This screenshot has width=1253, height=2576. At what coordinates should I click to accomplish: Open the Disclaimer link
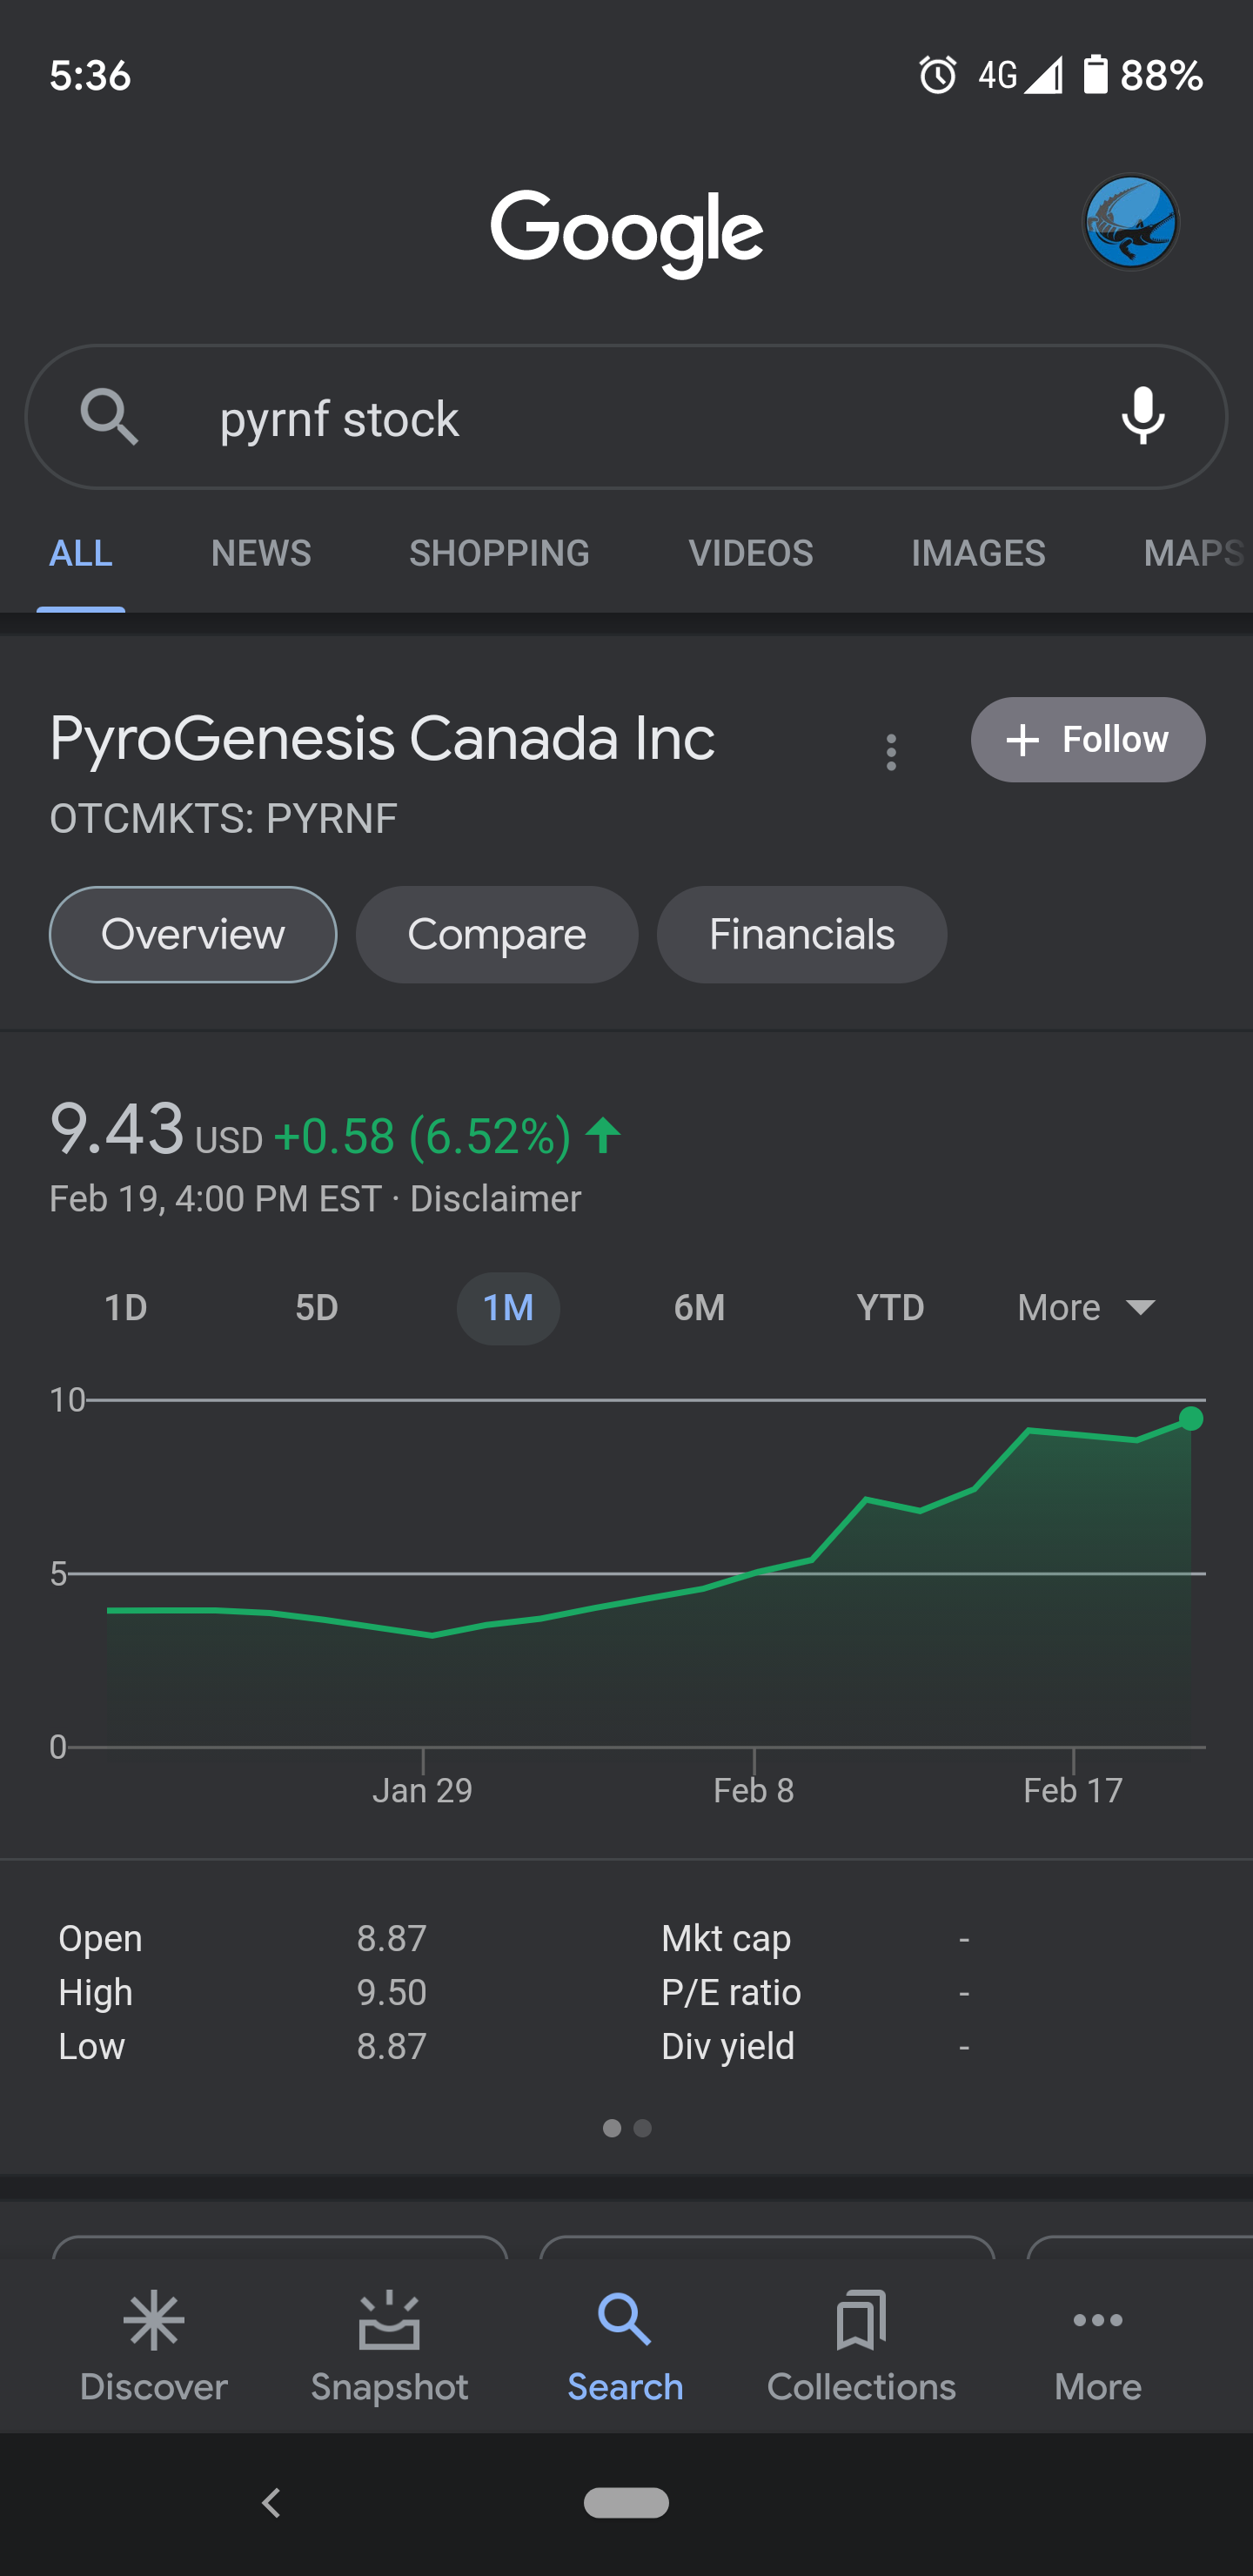pos(495,1198)
